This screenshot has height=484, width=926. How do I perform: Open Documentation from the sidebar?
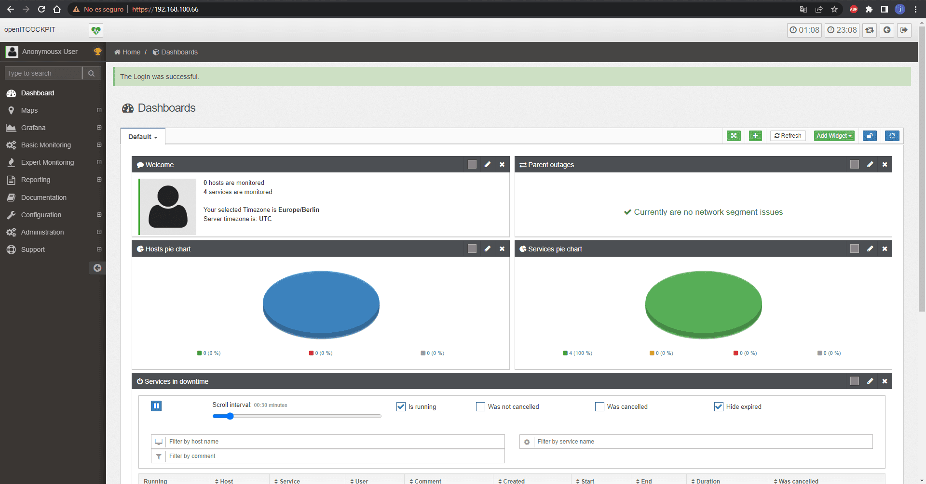(x=43, y=197)
